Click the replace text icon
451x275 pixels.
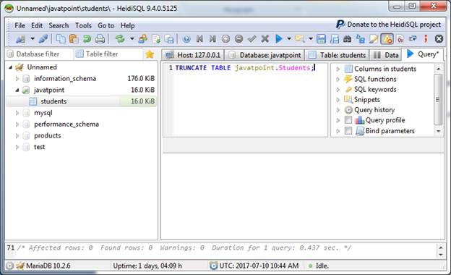tap(361, 38)
